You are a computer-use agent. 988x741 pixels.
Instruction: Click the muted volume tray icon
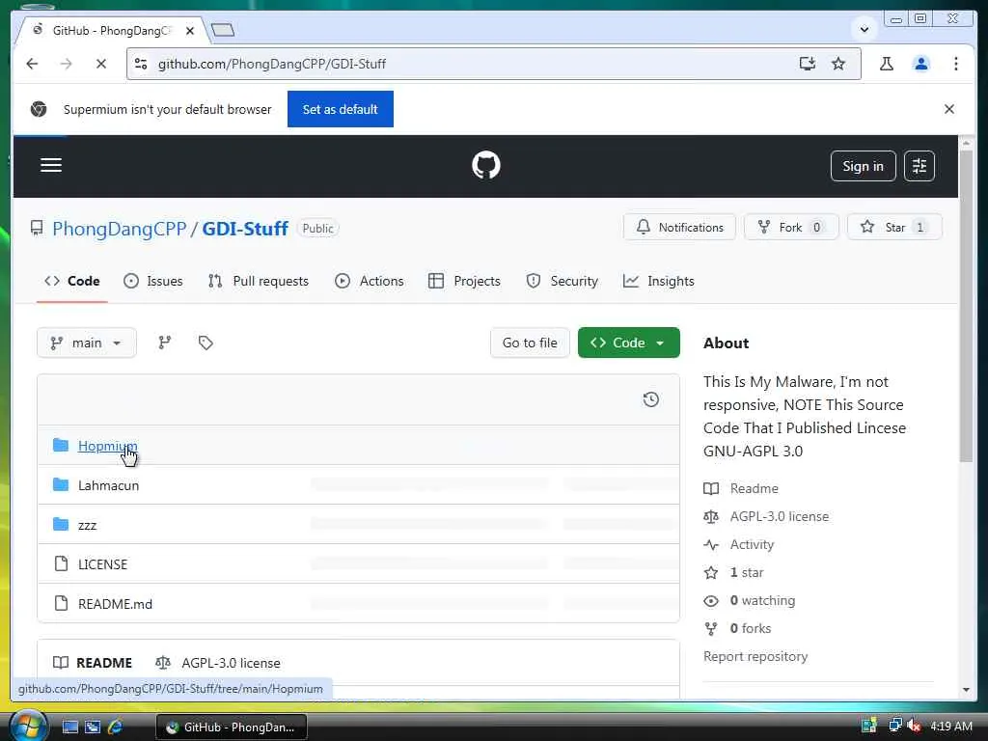915,727
